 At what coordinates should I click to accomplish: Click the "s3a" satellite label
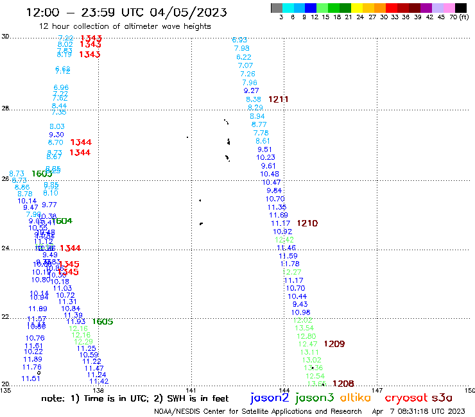(442, 398)
